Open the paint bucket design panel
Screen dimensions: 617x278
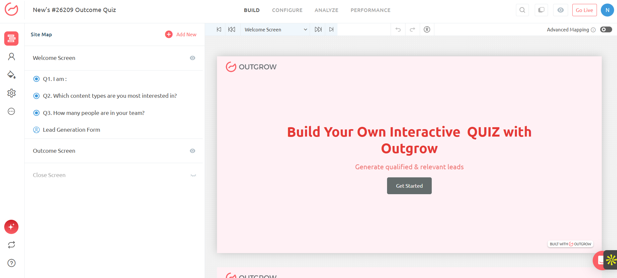(11, 75)
